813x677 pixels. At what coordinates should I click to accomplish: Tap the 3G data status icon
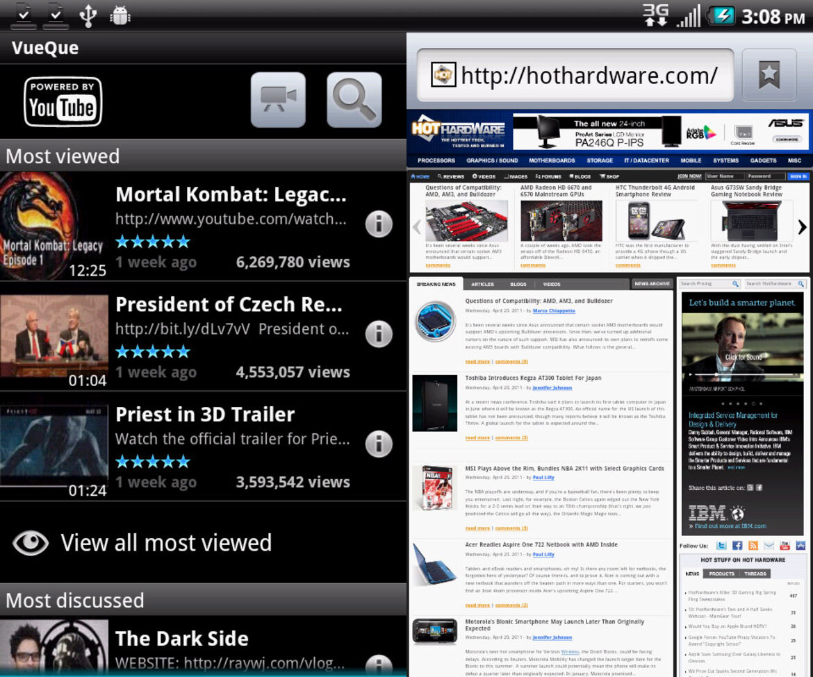click(655, 15)
